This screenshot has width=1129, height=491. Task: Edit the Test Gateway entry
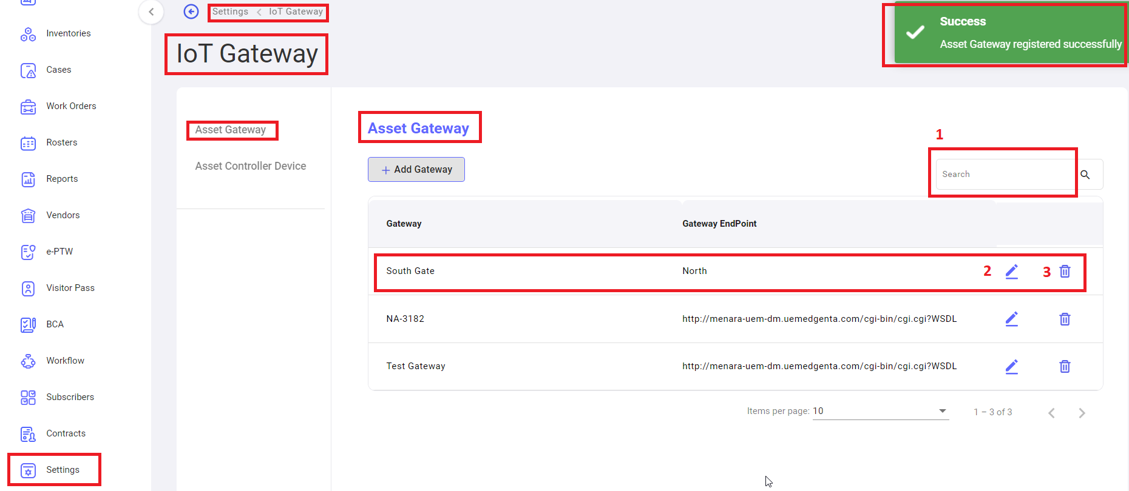1011,366
